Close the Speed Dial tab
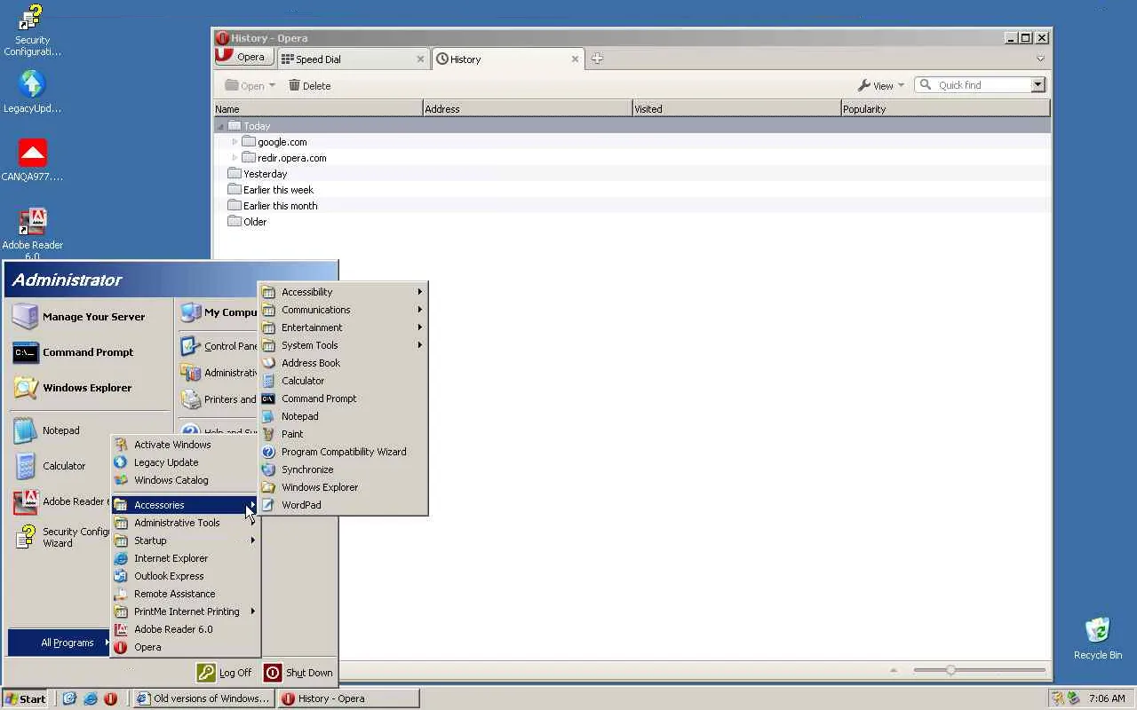This screenshot has height=710, width=1137. [x=420, y=59]
